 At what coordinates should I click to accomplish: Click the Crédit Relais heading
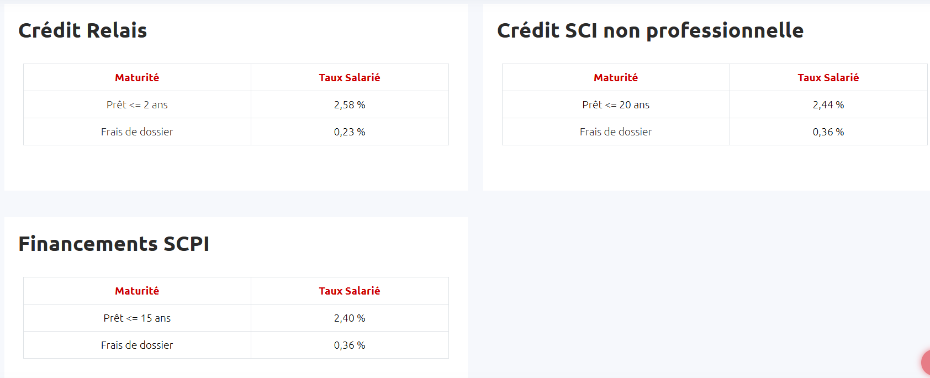pyautogui.click(x=83, y=30)
